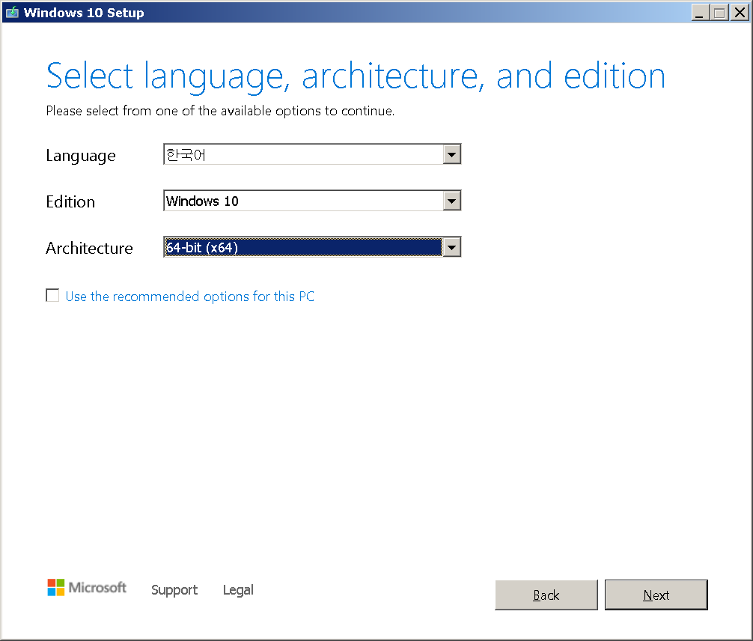The height and width of the screenshot is (641, 753).
Task: Click the recommended options label text
Action: click(189, 297)
